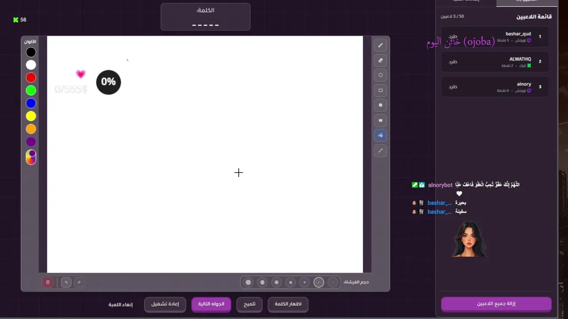
Task: Pick the purple color swatch
Action: (31, 142)
